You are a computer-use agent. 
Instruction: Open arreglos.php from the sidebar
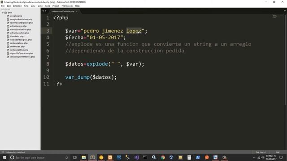click(x=16, y=16)
